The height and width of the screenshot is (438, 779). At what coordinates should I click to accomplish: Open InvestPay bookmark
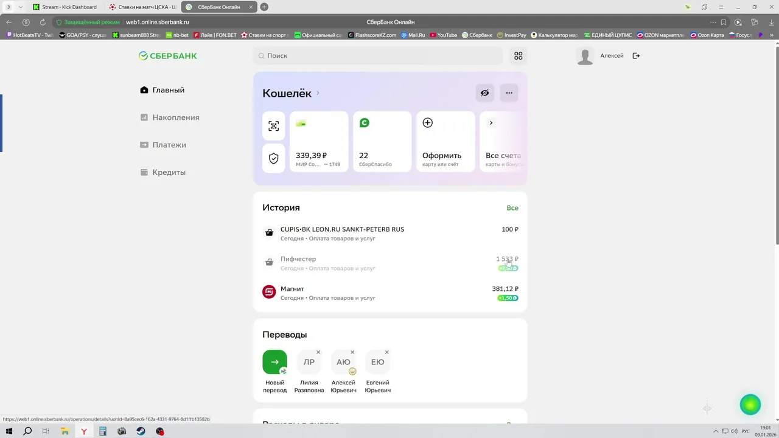(x=511, y=35)
